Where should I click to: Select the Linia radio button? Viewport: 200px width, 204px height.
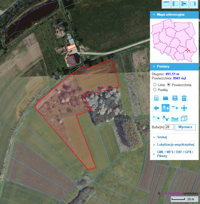[x=154, y=85]
